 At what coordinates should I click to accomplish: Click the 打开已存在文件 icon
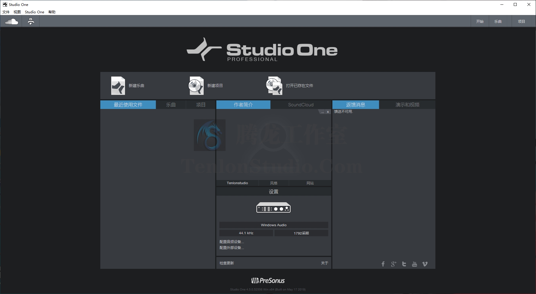coord(274,86)
